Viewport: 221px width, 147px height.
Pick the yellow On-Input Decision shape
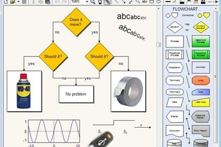coord(201,27)
